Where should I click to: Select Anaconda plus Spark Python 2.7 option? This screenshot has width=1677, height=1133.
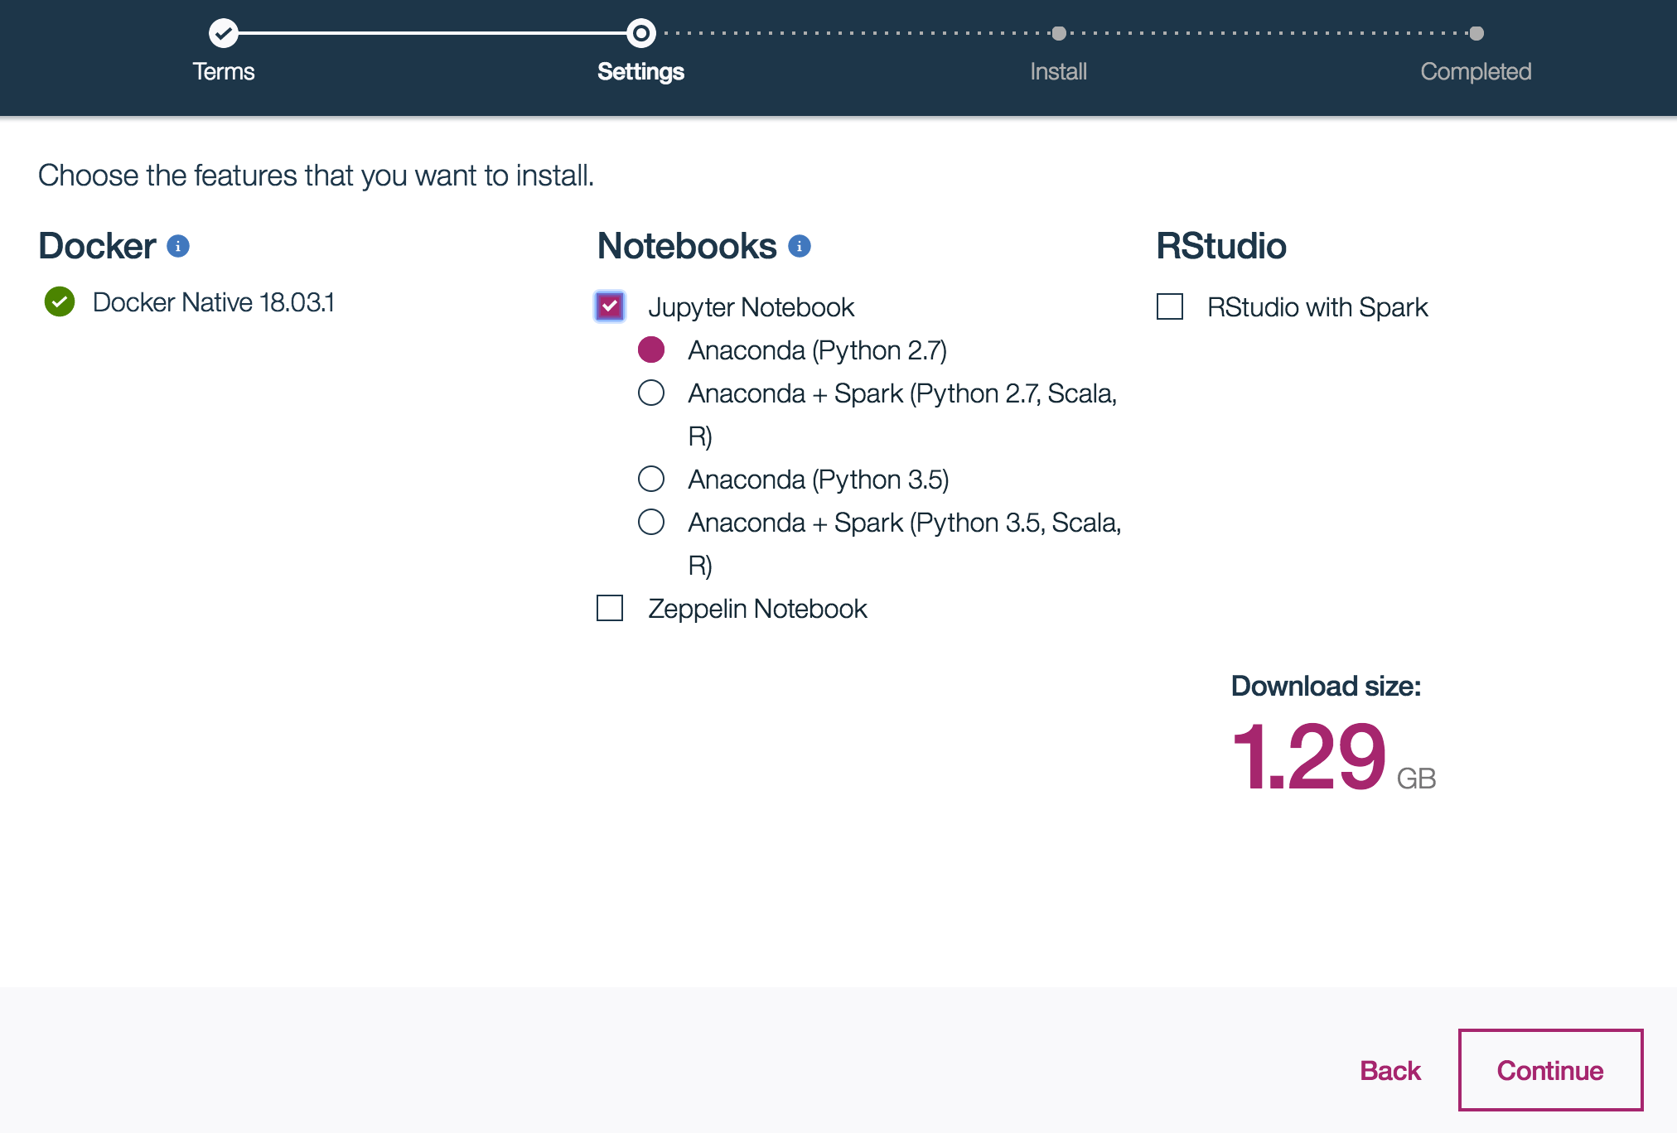(x=651, y=393)
